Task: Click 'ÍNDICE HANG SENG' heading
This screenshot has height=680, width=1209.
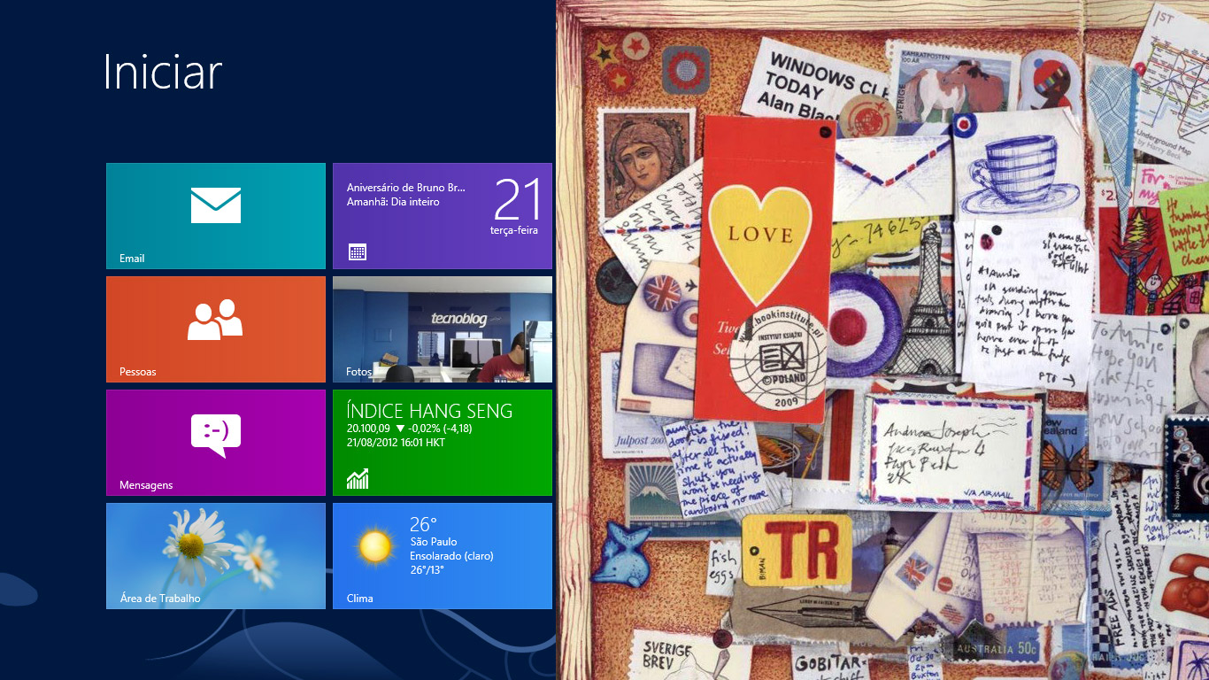Action: [430, 411]
